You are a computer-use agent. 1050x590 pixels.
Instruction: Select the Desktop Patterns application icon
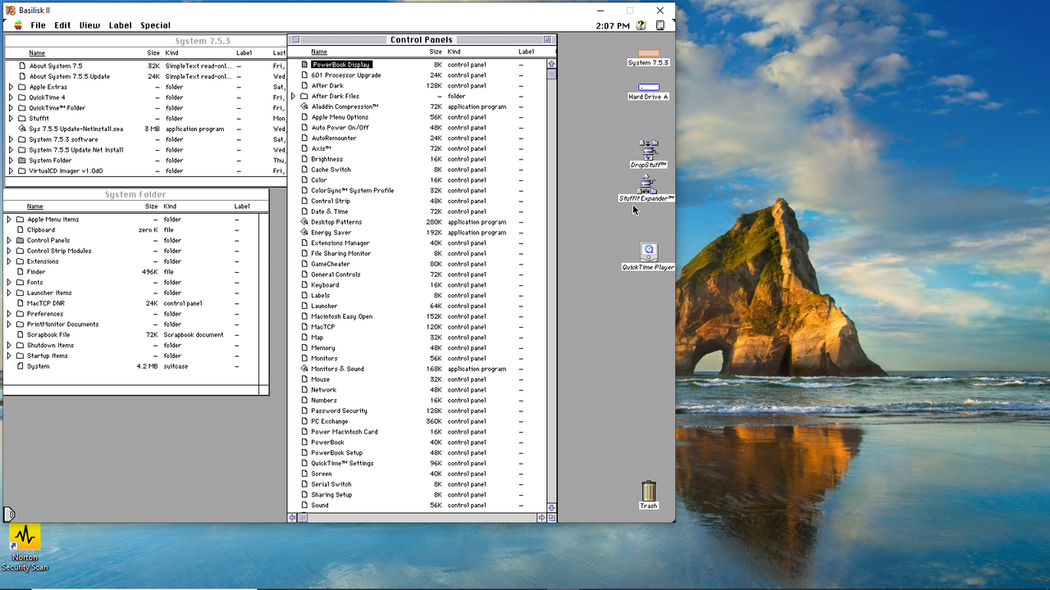coord(304,222)
